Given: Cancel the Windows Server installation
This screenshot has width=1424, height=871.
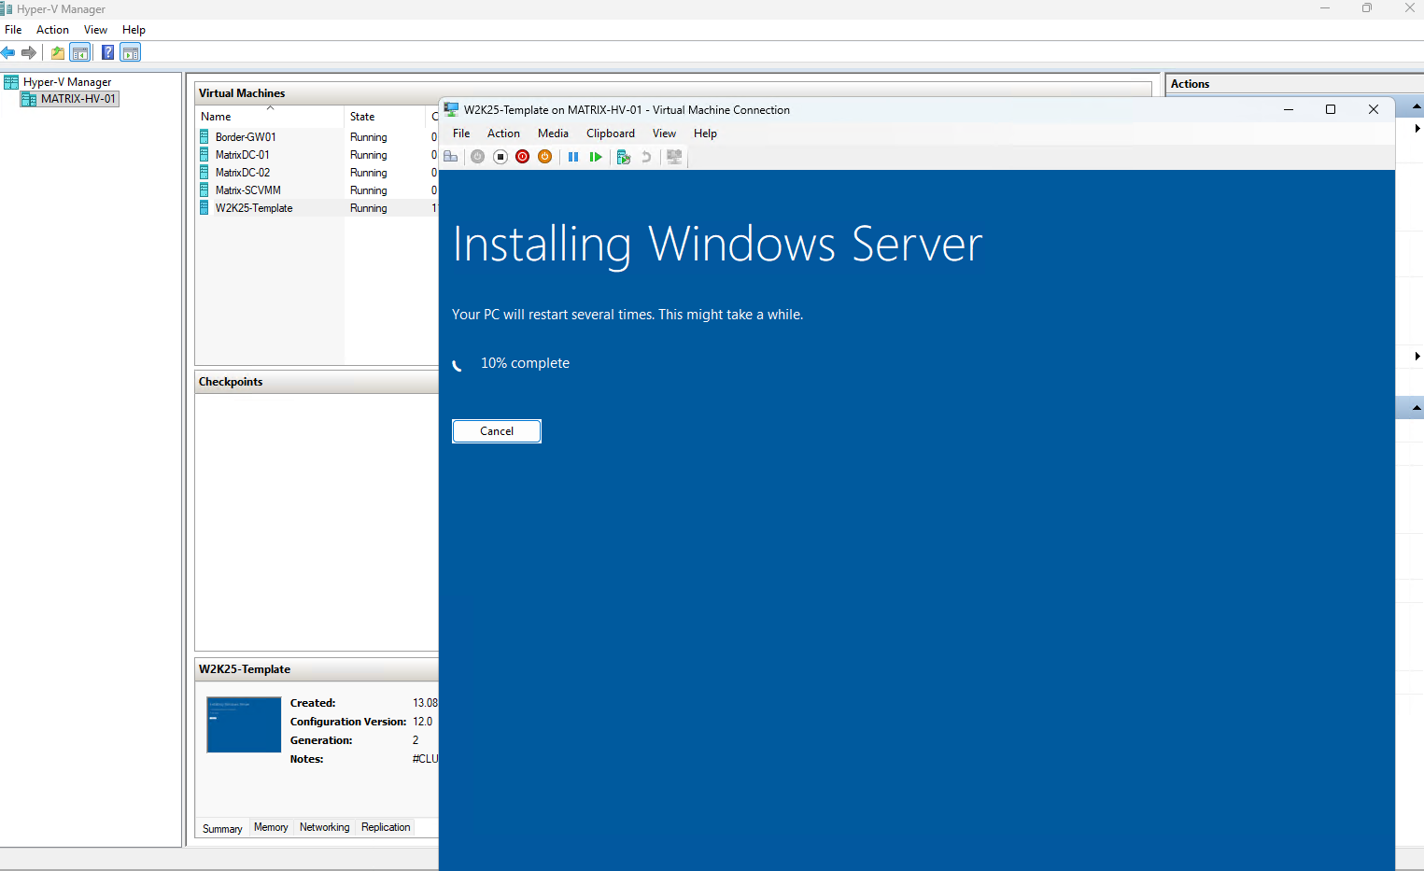Looking at the screenshot, I should [497, 431].
